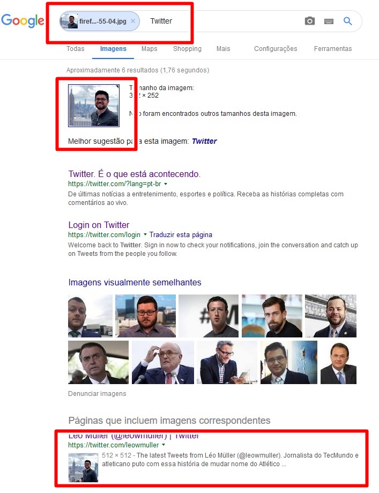Click the blue magnifier search icon

(x=347, y=21)
